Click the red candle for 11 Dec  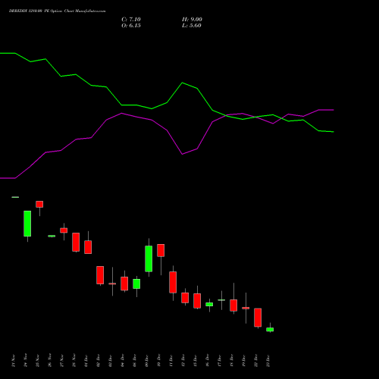[173, 282]
